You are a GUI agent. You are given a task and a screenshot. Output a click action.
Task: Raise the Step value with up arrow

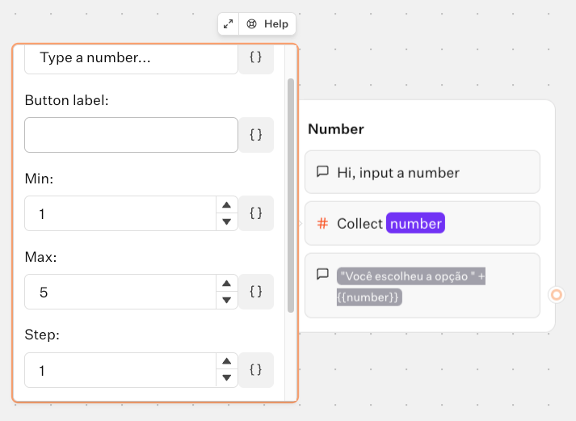(227, 363)
